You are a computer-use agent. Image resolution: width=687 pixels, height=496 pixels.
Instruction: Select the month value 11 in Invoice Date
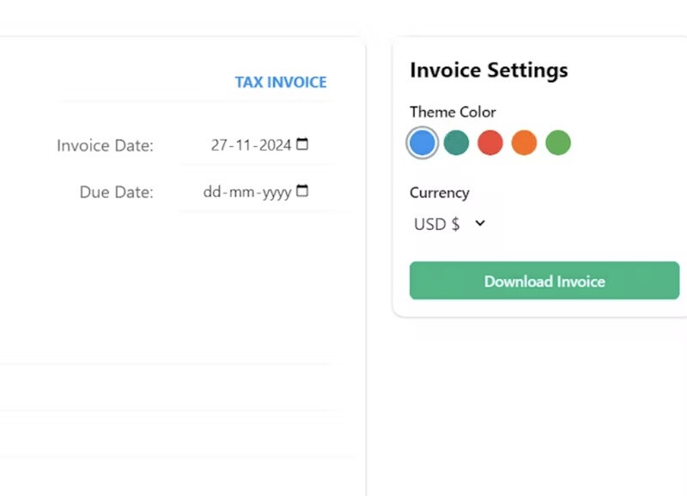click(x=243, y=146)
